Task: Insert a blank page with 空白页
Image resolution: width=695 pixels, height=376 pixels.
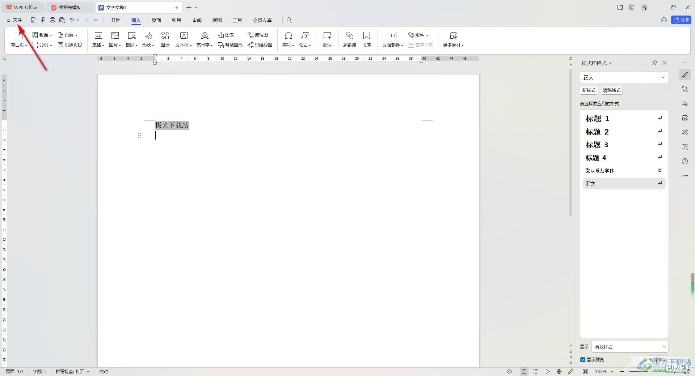Action: click(19, 39)
